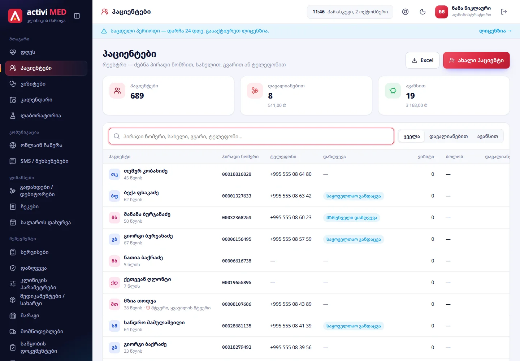Screen dimensions: 520x361
Task: Focus the patient search input field
Action: [251, 136]
